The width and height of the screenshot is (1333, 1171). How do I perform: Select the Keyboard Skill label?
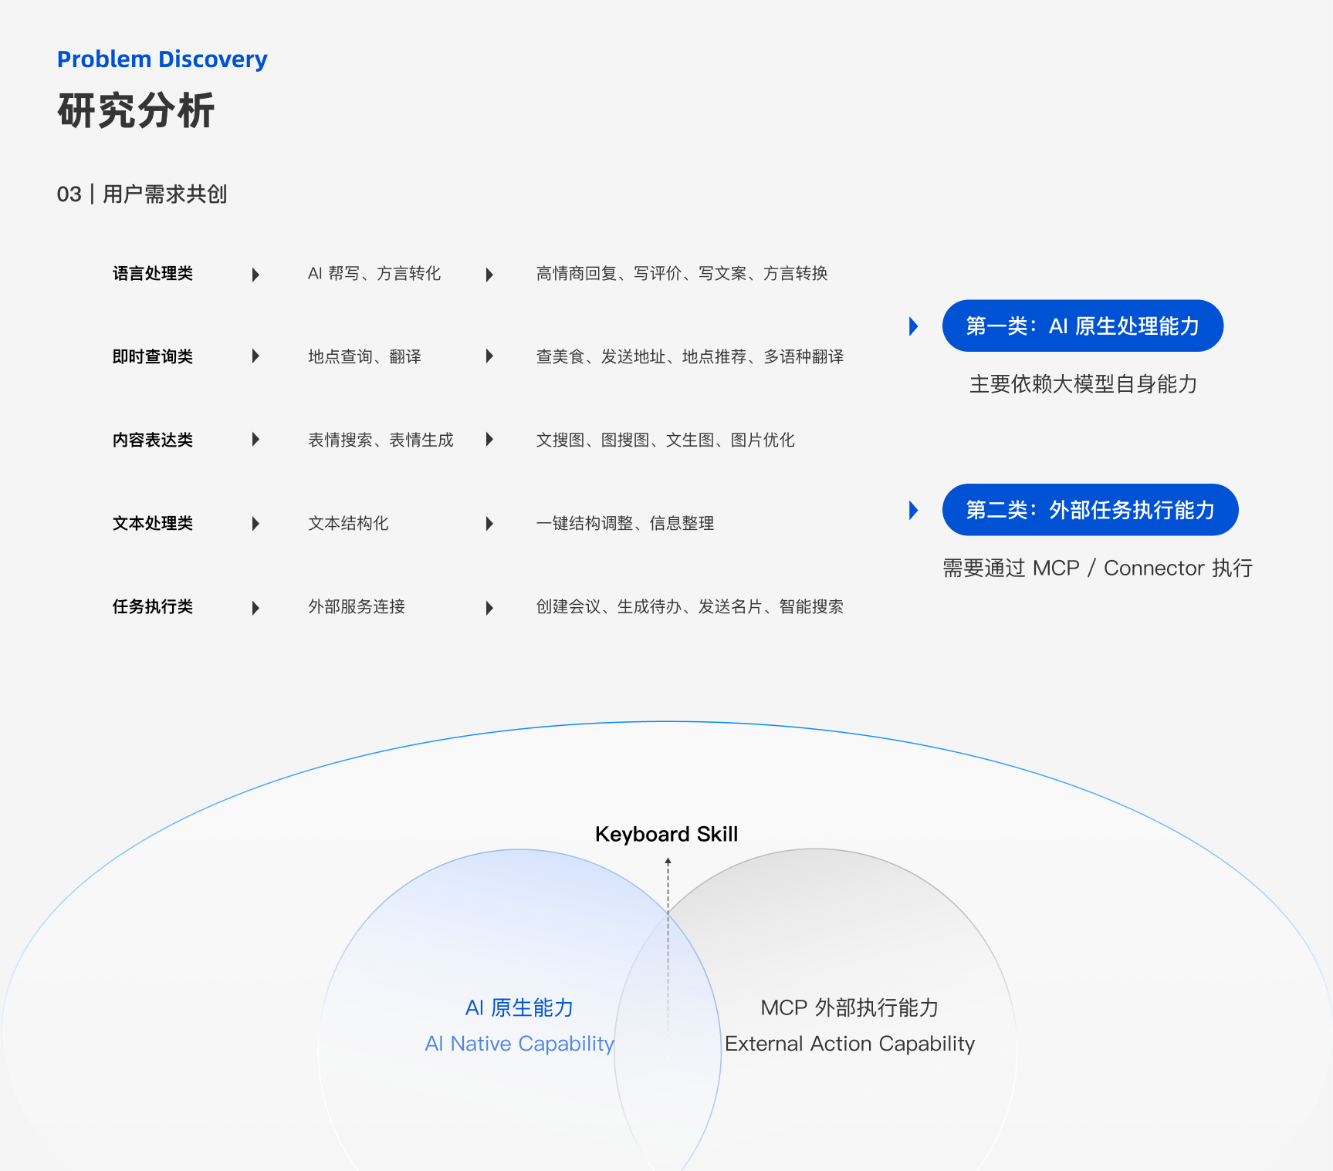tap(667, 834)
